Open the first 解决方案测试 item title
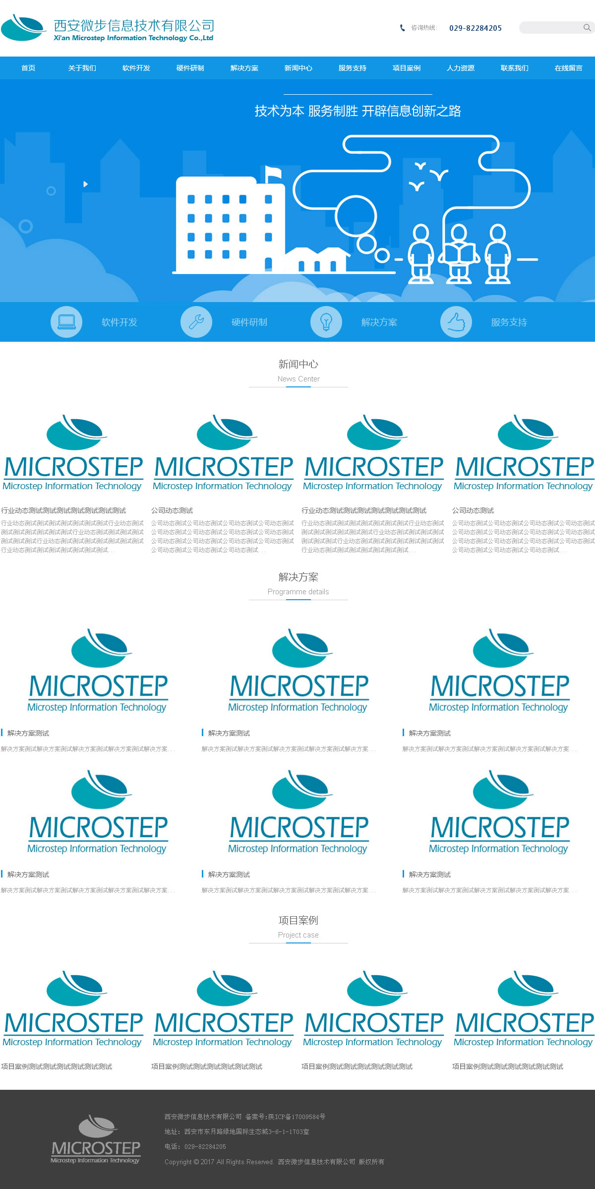Screen dimensions: 595x1189 point(28,733)
